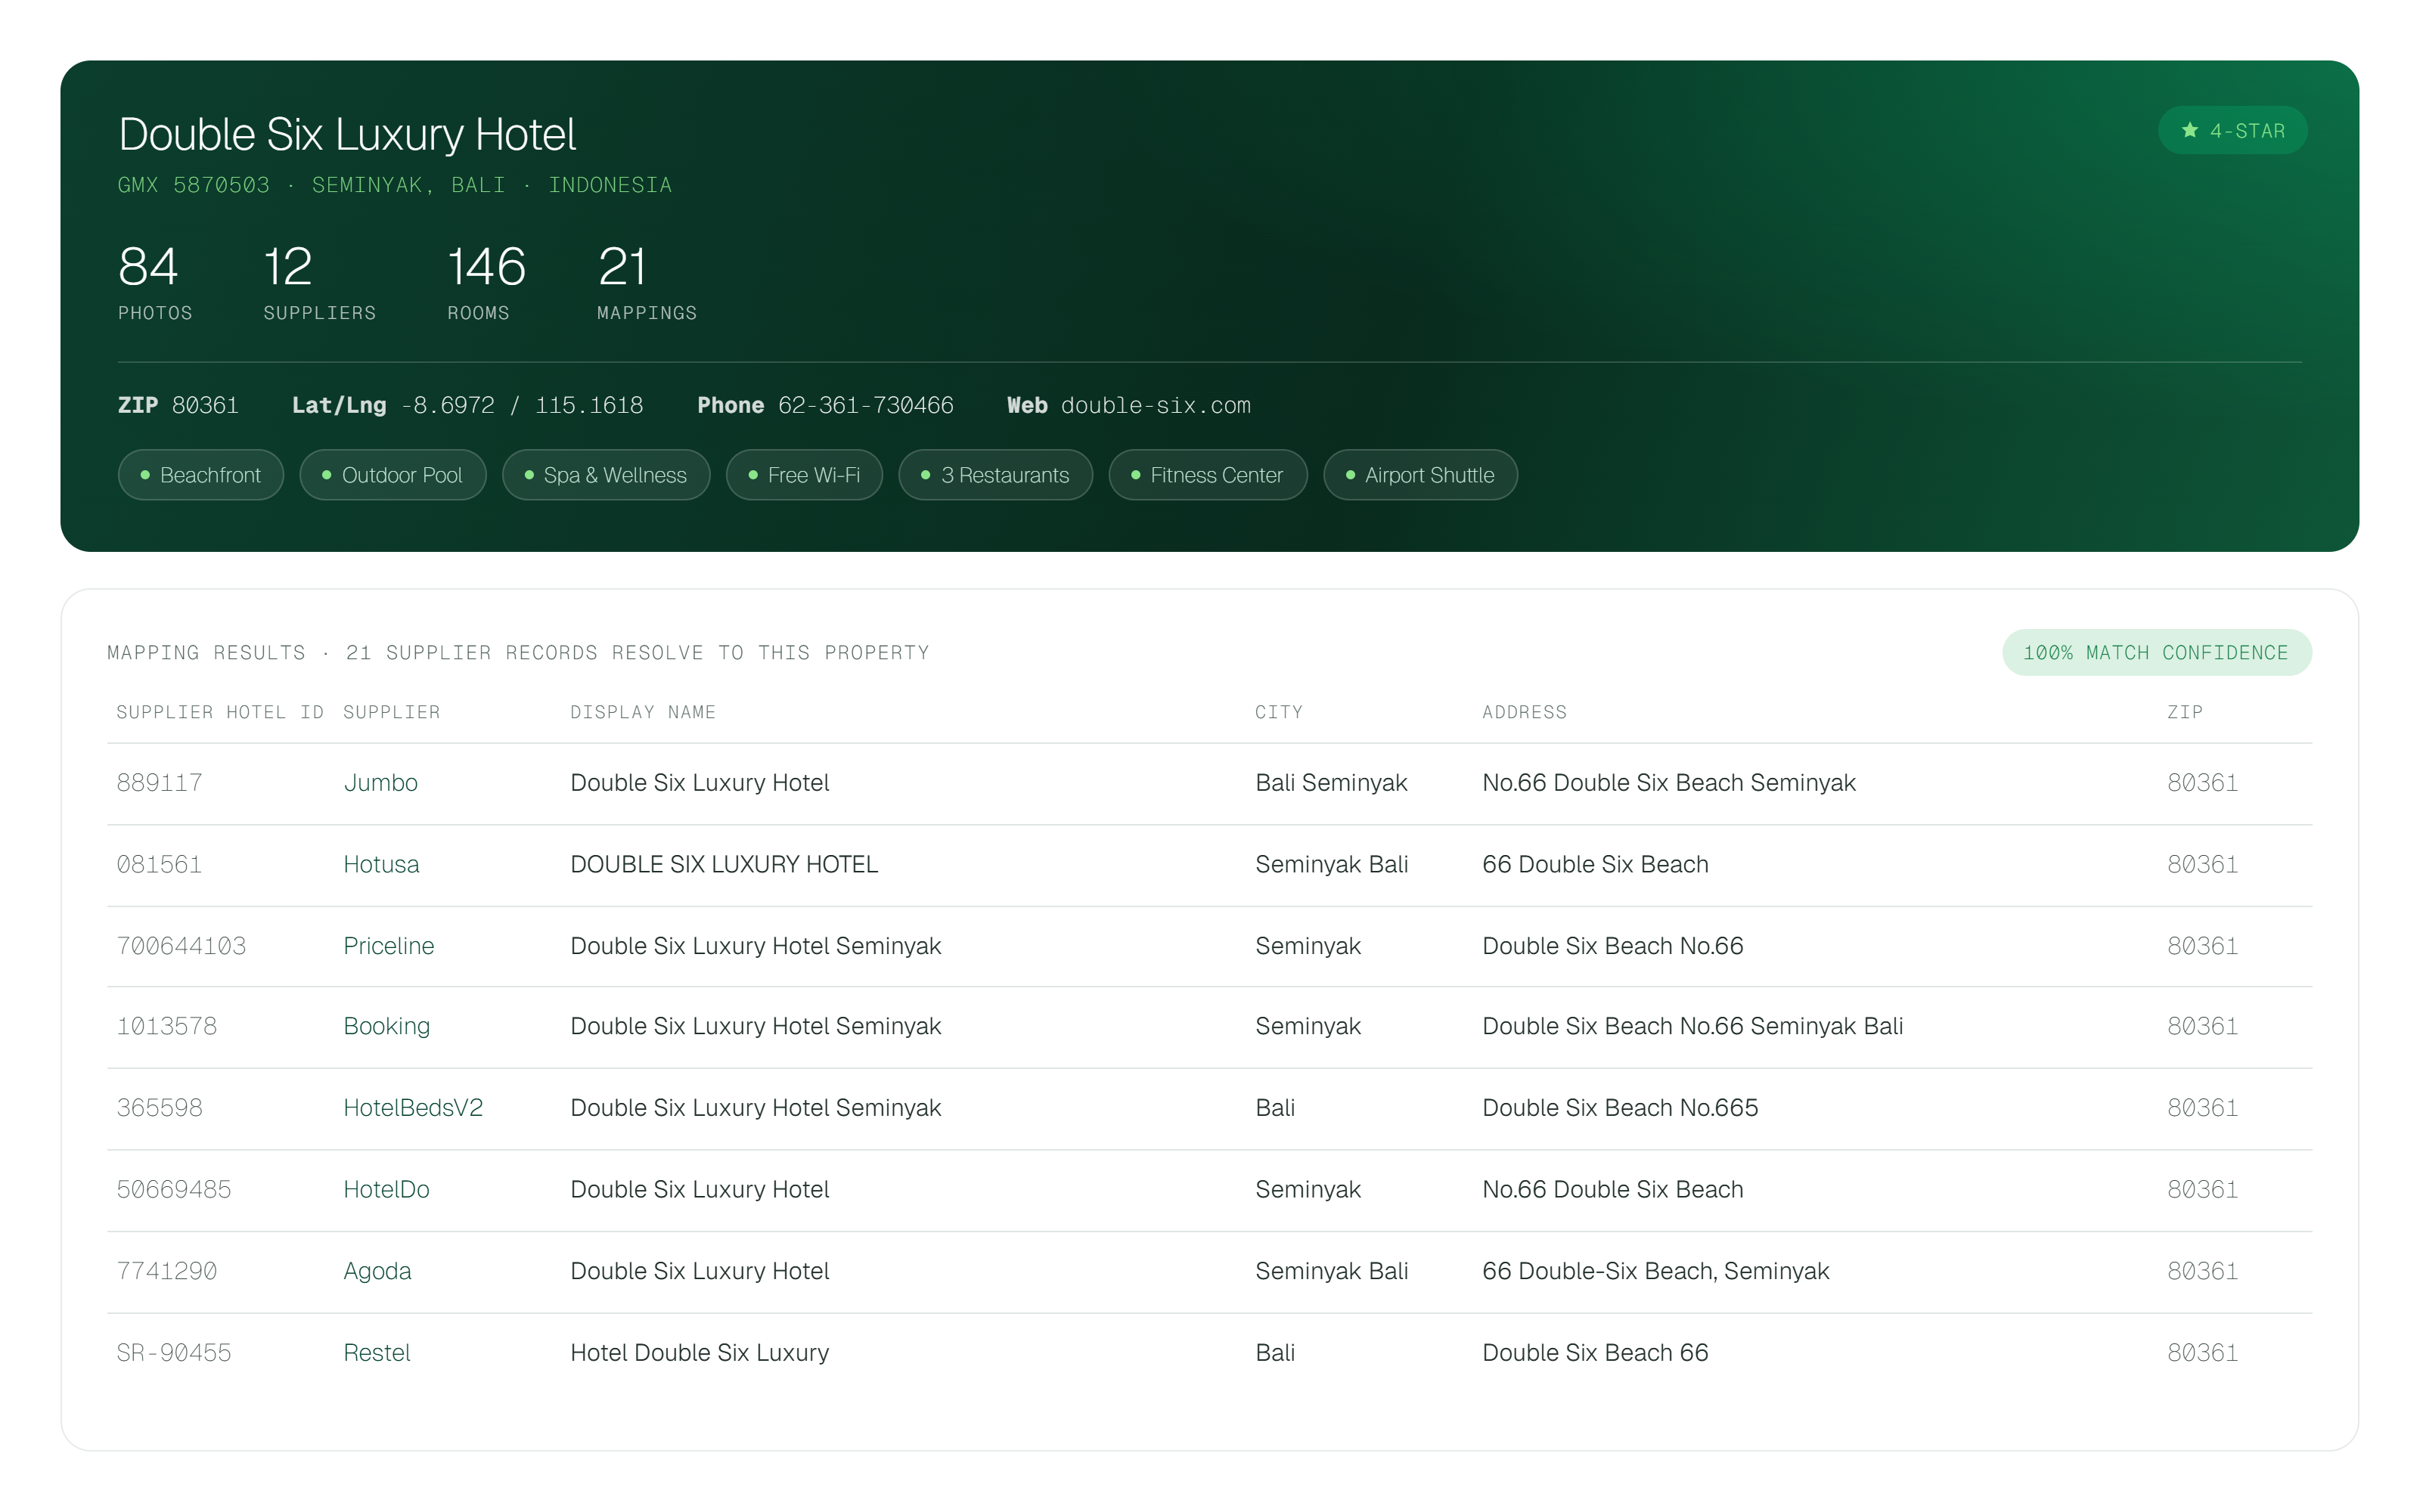Open the Hotusa supplier link
The width and height of the screenshot is (2420, 1512).
381,865
